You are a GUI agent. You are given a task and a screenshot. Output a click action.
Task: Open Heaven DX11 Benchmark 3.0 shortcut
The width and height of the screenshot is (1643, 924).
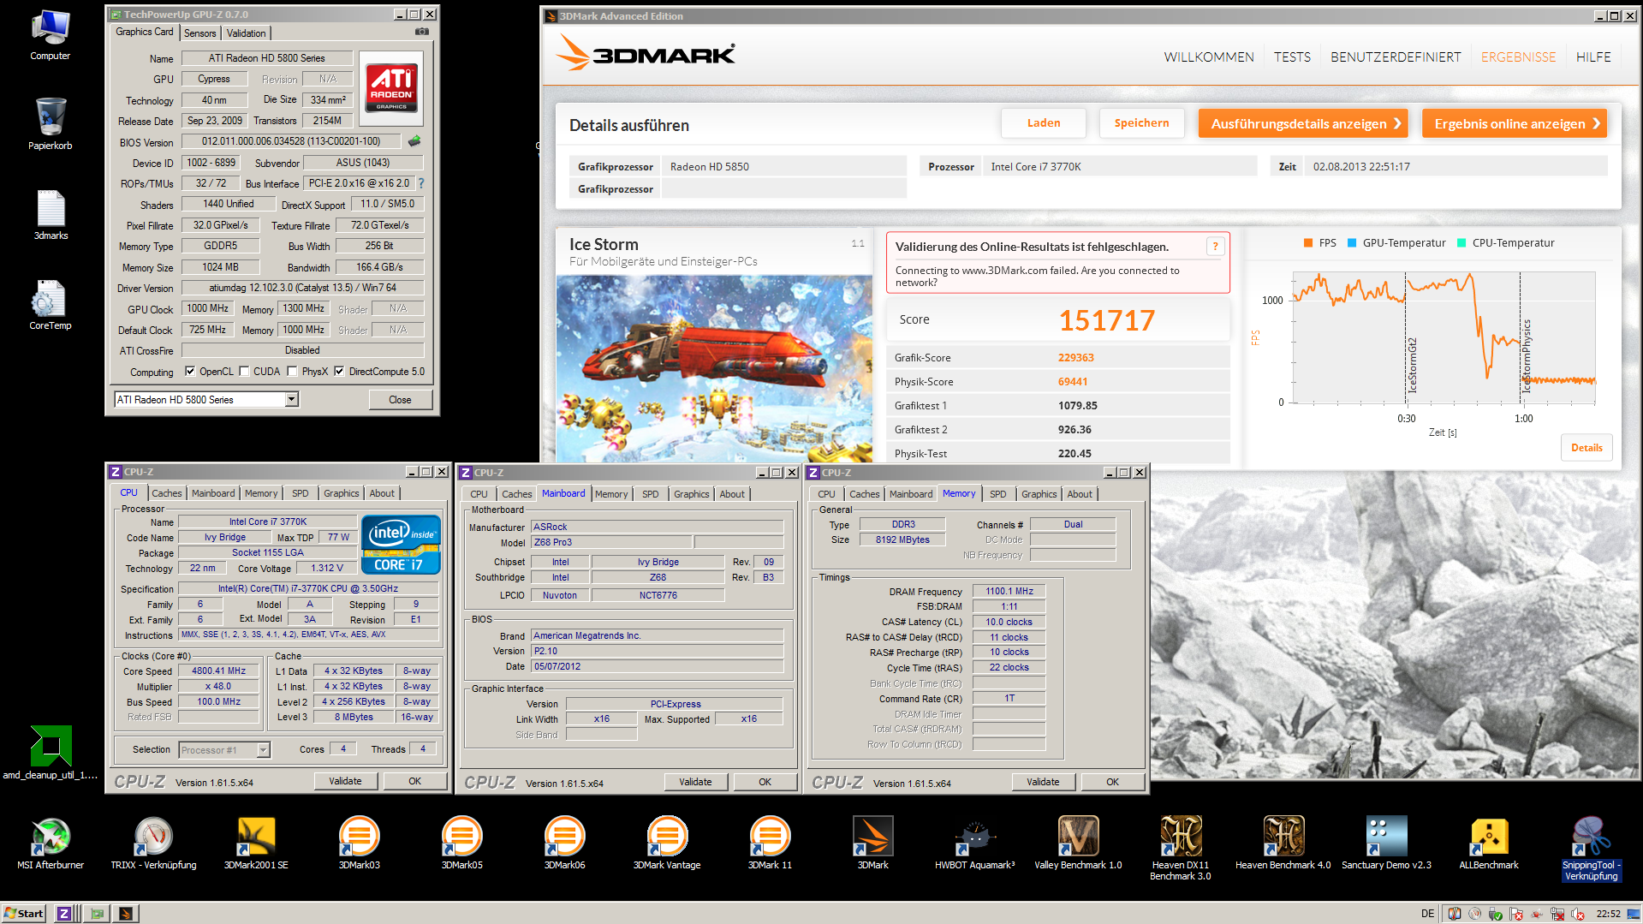pos(1181,848)
